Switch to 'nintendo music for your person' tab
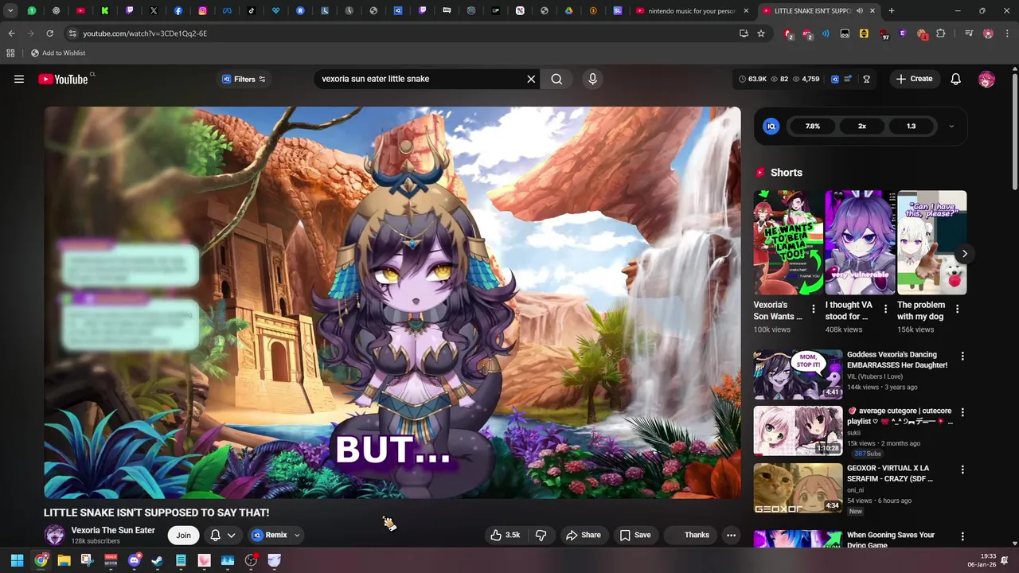The image size is (1019, 573). point(691,11)
